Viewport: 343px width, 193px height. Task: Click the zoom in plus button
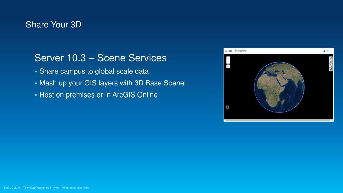pos(228,58)
